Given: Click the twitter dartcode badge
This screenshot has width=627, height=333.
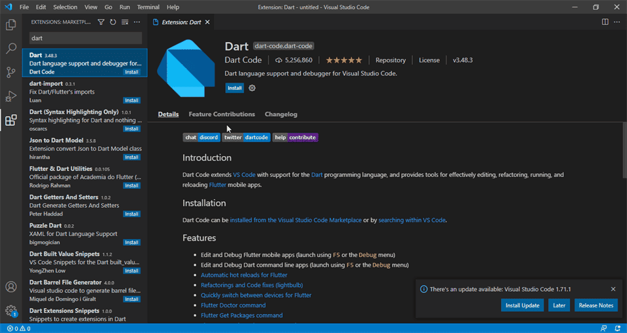Looking at the screenshot, I should tap(246, 138).
